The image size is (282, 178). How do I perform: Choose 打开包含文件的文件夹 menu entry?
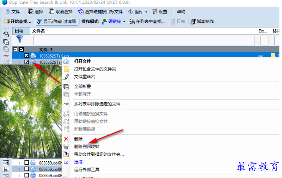(x=95, y=69)
